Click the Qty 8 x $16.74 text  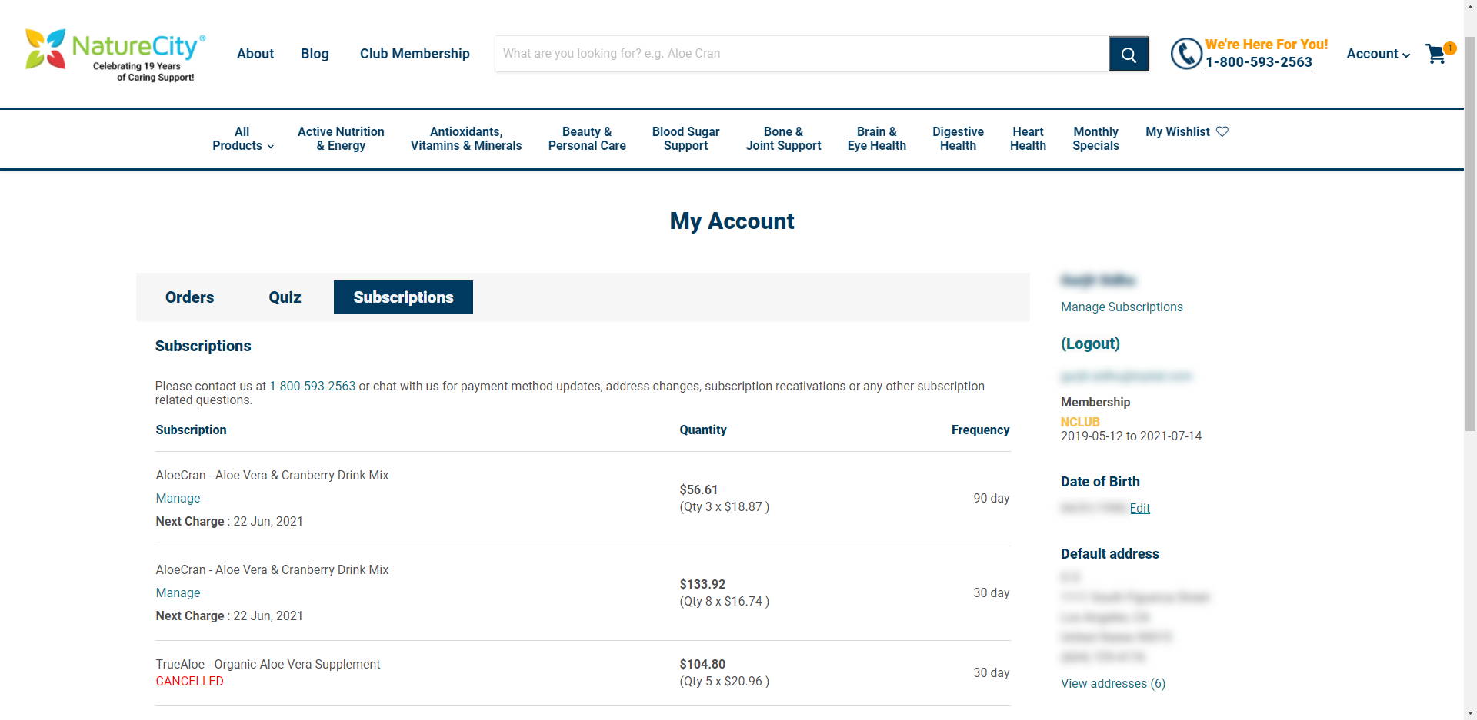coord(724,601)
